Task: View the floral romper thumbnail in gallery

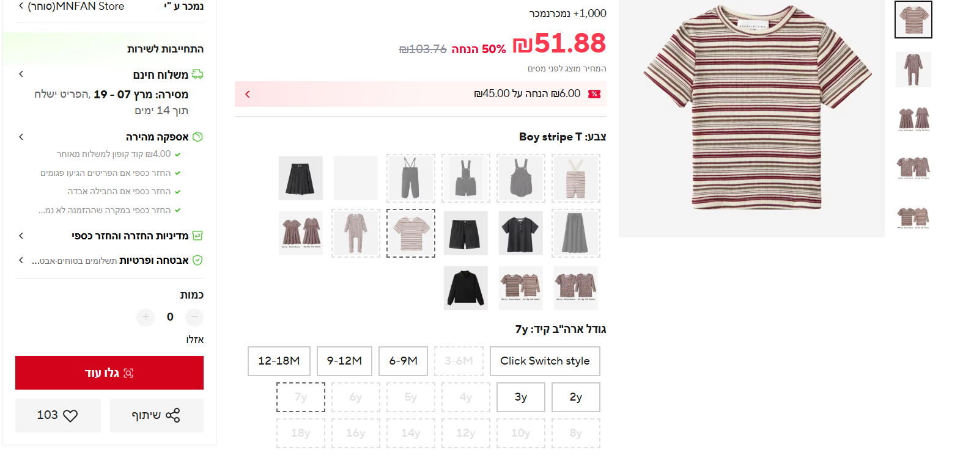Action: point(913,69)
